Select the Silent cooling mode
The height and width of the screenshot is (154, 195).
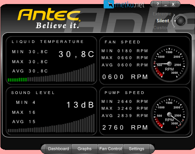point(163,21)
